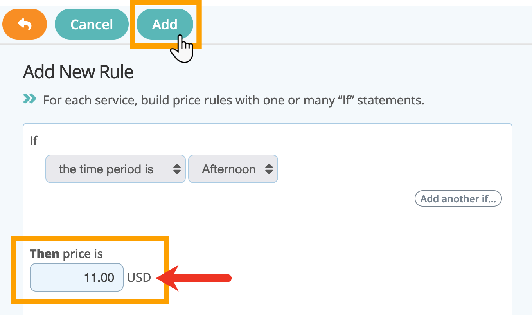Expand the Afternoon dropdown
Viewport: 532px width, 317px height.
(x=233, y=169)
